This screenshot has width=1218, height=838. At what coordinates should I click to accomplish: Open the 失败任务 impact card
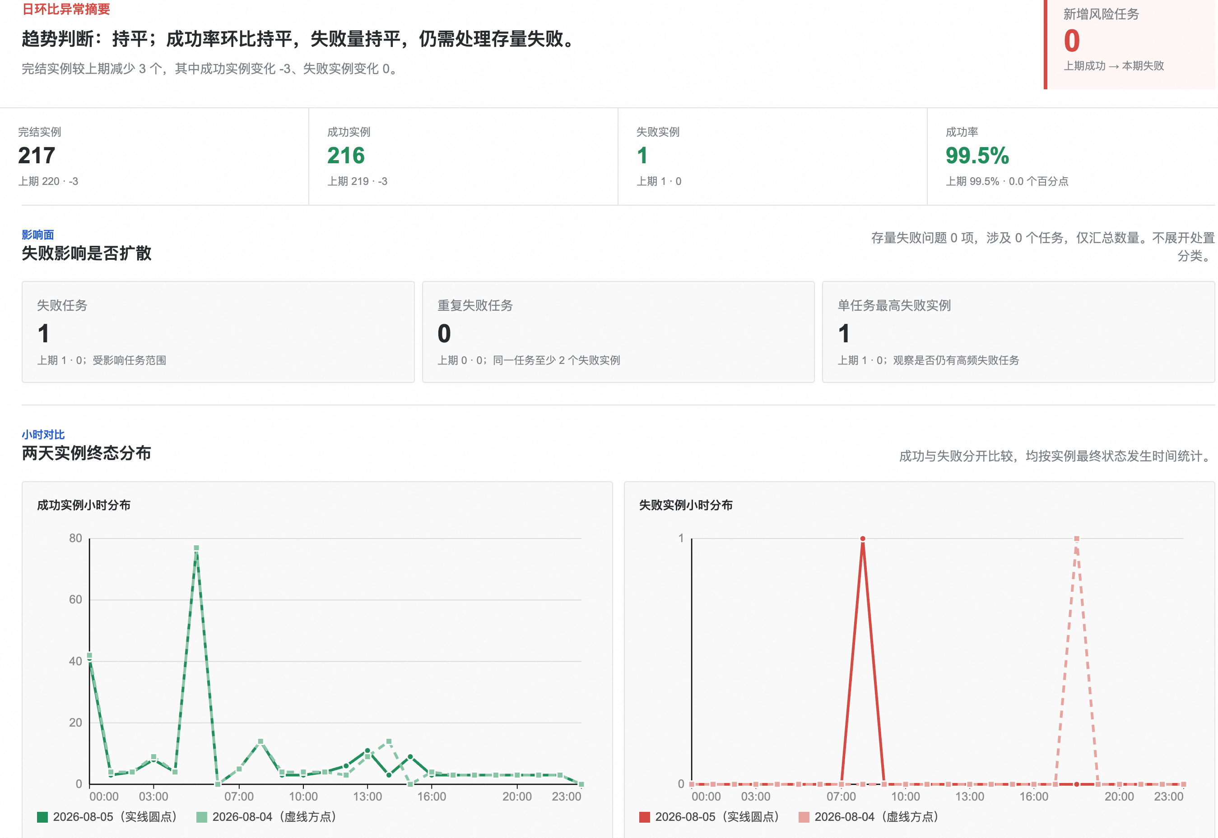(x=218, y=332)
